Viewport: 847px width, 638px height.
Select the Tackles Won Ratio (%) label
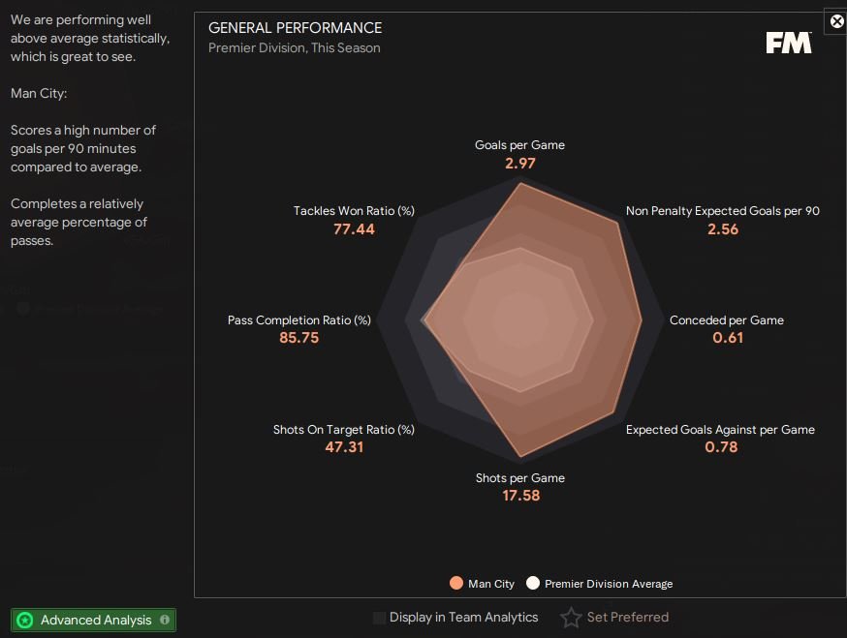[354, 211]
